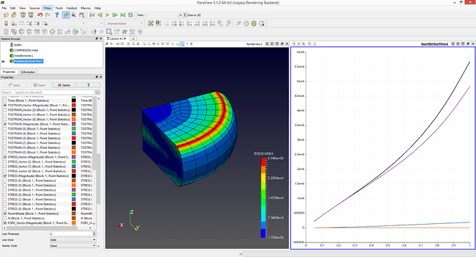Go to the first frame
476x257 pixels.
92,15
